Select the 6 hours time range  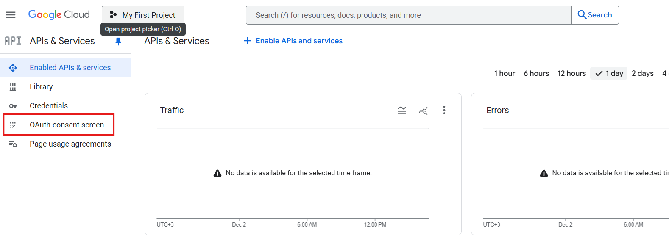tap(536, 73)
